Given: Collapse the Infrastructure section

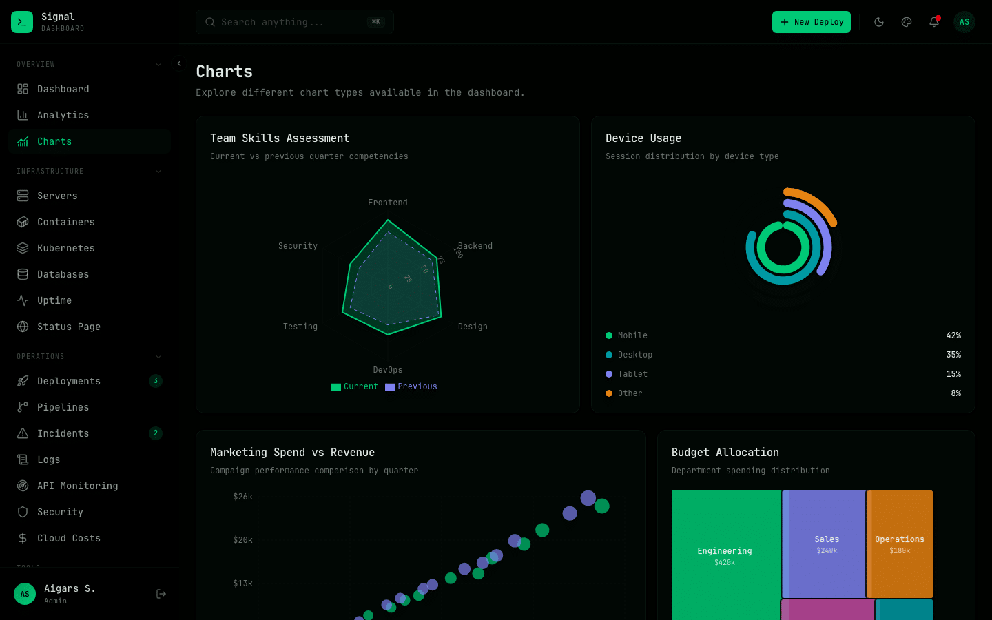Looking at the screenshot, I should tap(158, 171).
